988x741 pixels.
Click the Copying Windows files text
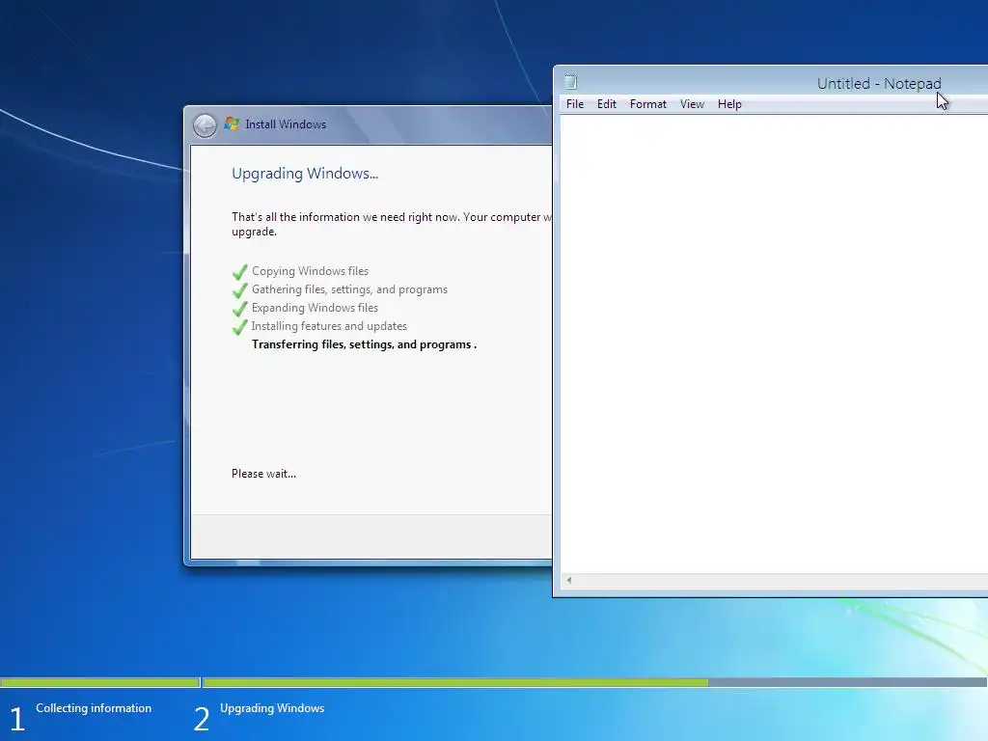tap(310, 271)
